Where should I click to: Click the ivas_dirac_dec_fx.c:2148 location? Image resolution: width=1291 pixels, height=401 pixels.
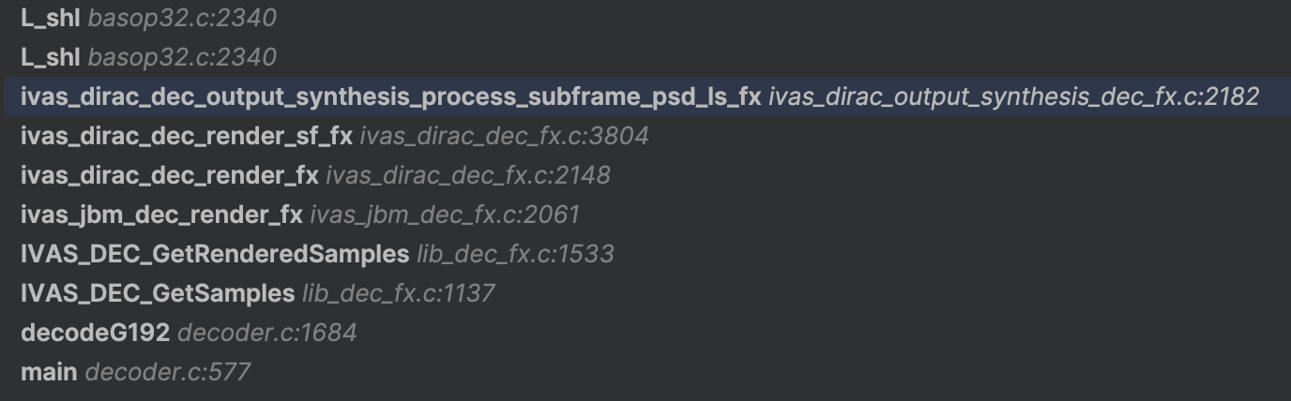pos(467,175)
